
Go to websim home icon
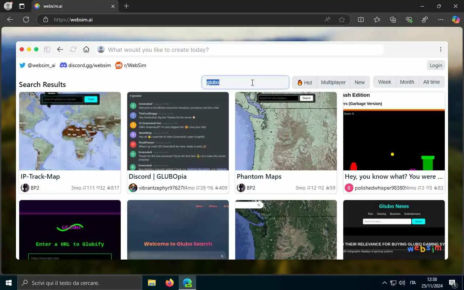tap(86, 49)
